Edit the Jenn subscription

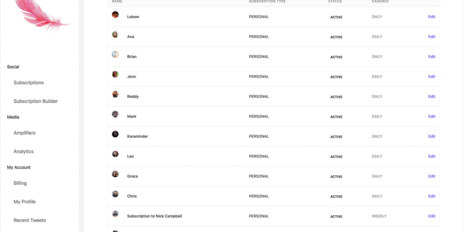pos(431,77)
